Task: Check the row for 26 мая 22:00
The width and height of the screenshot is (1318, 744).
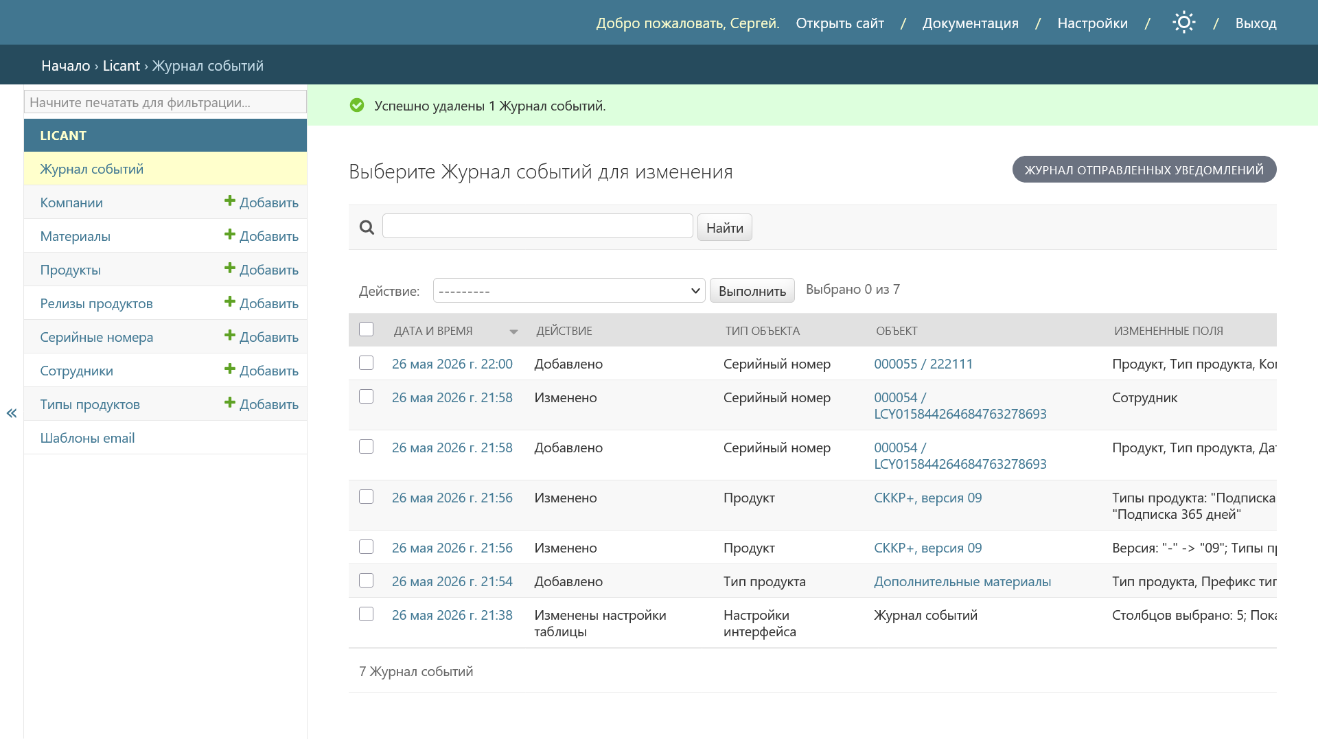Action: coord(367,363)
